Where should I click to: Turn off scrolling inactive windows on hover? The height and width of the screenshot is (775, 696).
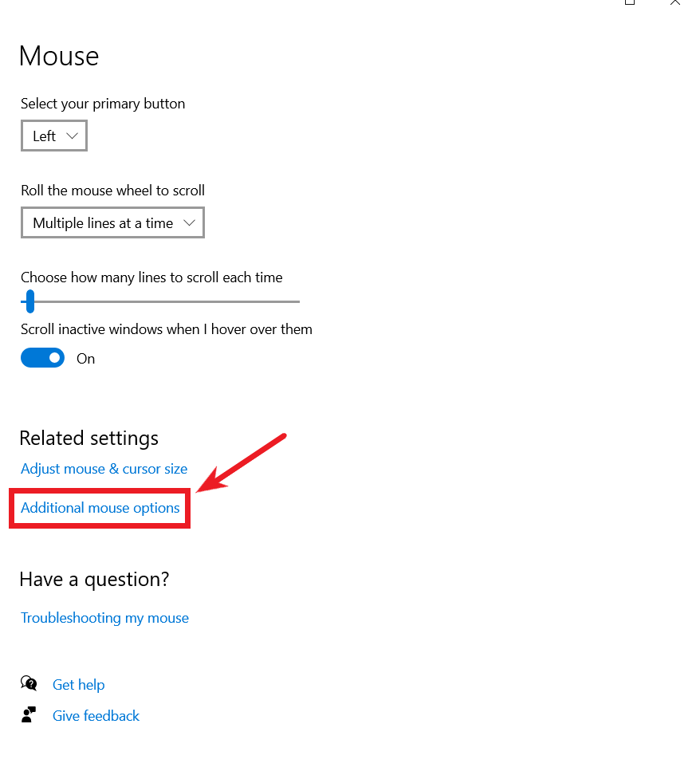point(42,357)
